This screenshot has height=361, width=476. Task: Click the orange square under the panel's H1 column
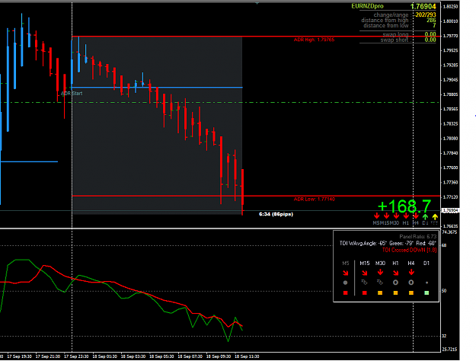pyautogui.click(x=395, y=293)
